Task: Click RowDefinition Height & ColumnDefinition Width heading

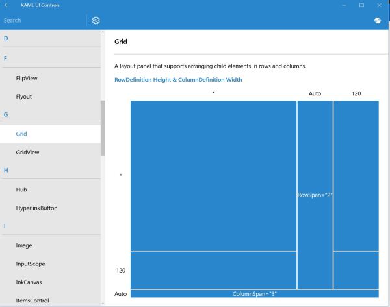Action: pos(178,80)
